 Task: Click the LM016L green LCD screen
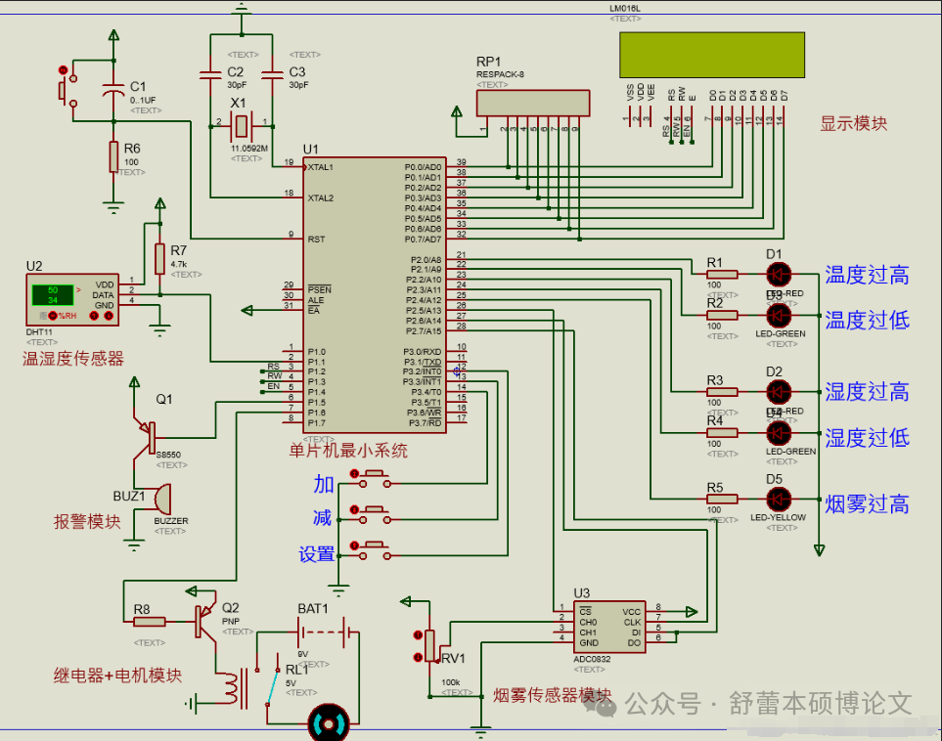click(711, 56)
